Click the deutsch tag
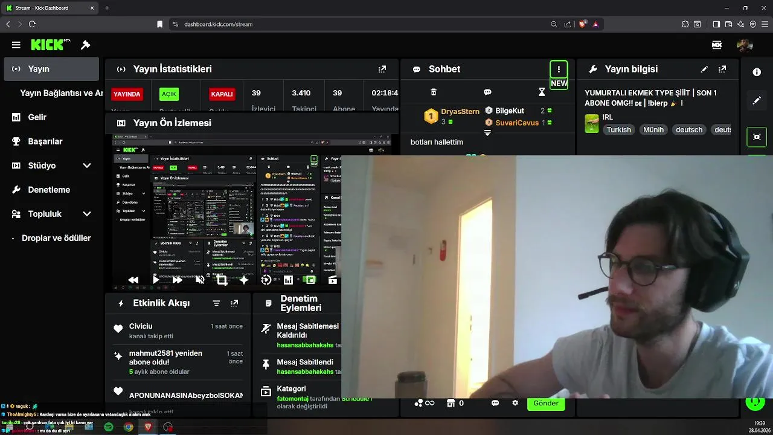The height and width of the screenshot is (435, 773). (689, 130)
